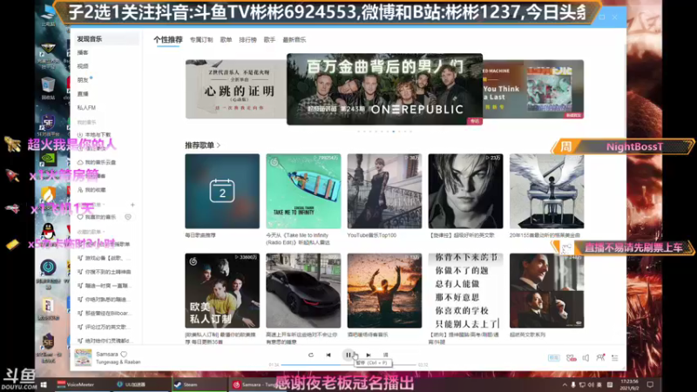This screenshot has width=697, height=392.
Task: Open the OneRepublic center banner
Action: [384, 90]
